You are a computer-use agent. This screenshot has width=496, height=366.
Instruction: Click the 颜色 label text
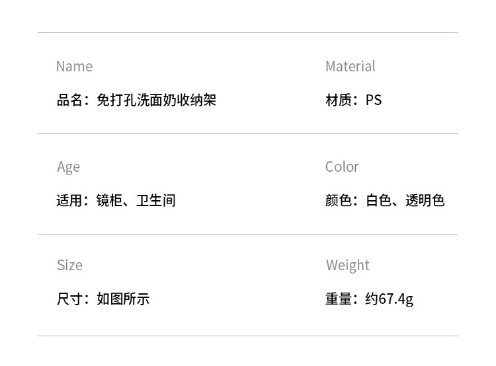(339, 201)
